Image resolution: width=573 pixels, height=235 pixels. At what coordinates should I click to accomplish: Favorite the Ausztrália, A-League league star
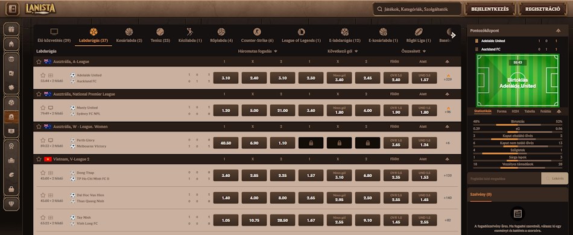pyautogui.click(x=39, y=61)
